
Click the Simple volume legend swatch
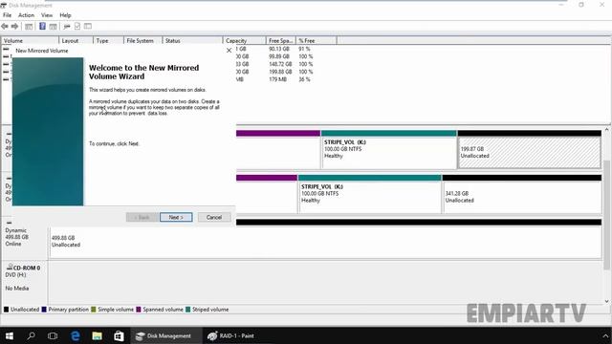pos(94,310)
